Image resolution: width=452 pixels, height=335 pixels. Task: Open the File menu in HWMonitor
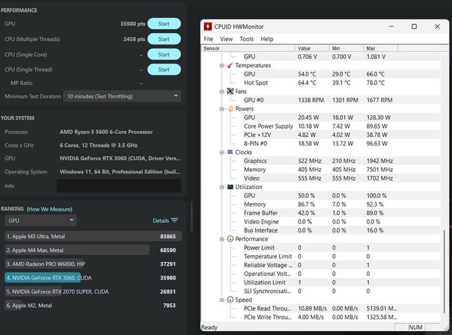tap(208, 39)
